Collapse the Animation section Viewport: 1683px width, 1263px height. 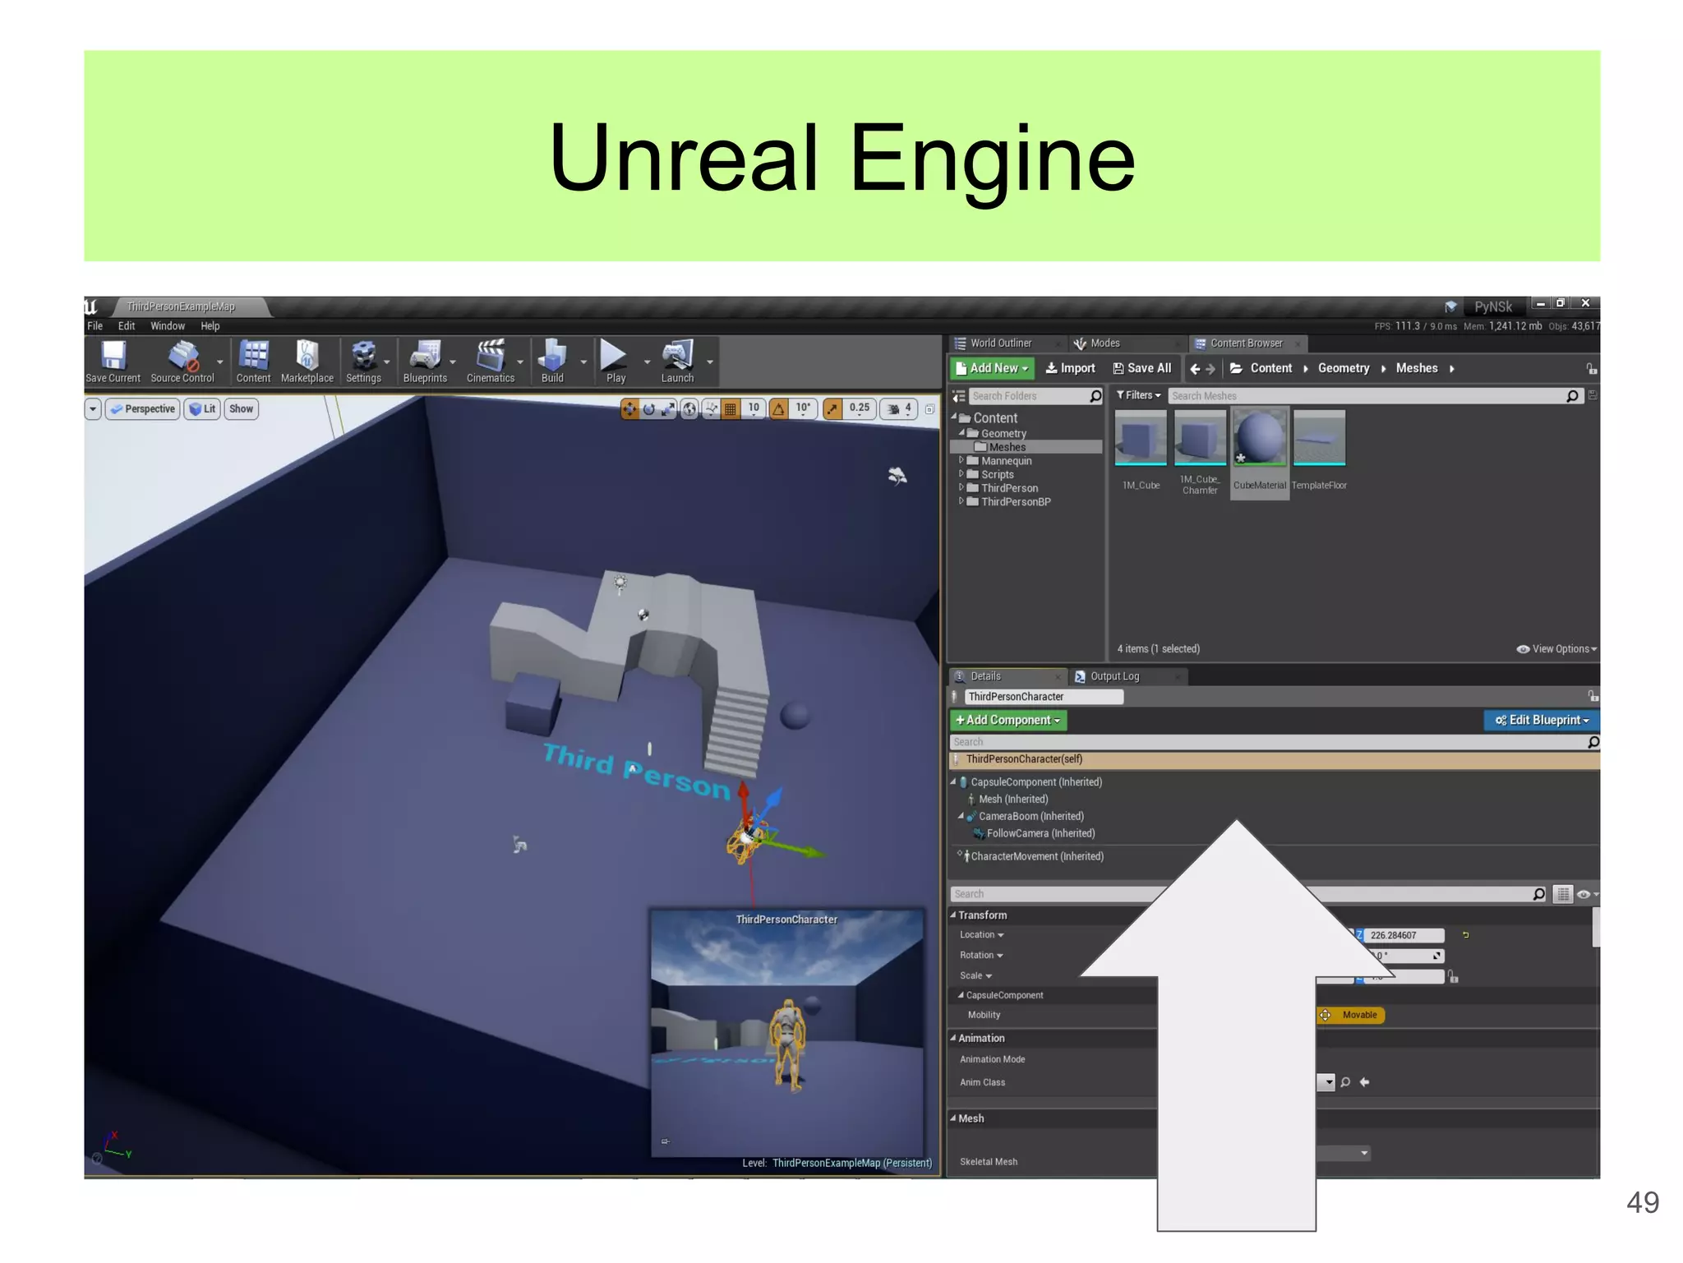[x=953, y=1038]
